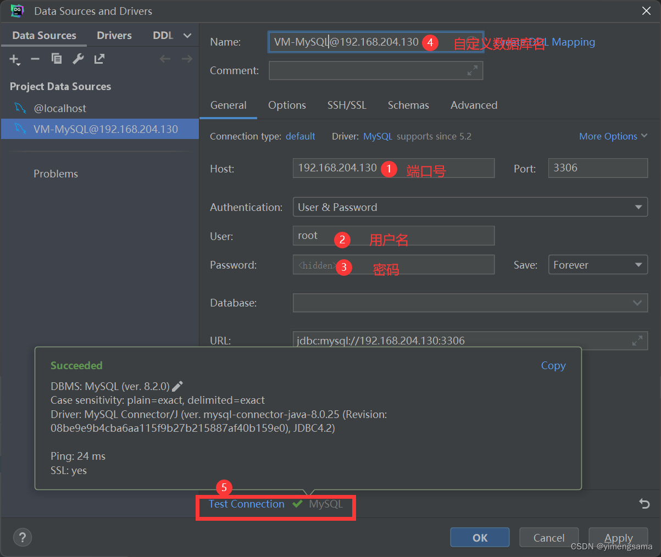661x557 pixels.
Task: Confirm with the OK button
Action: click(480, 538)
